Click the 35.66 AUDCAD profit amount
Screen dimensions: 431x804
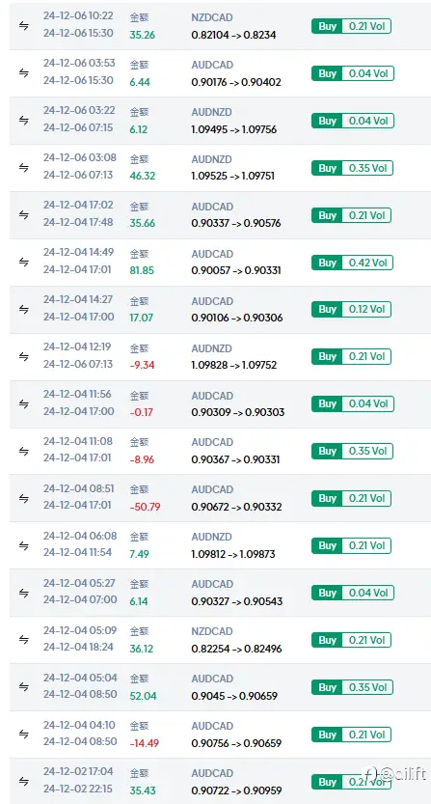coord(143,223)
